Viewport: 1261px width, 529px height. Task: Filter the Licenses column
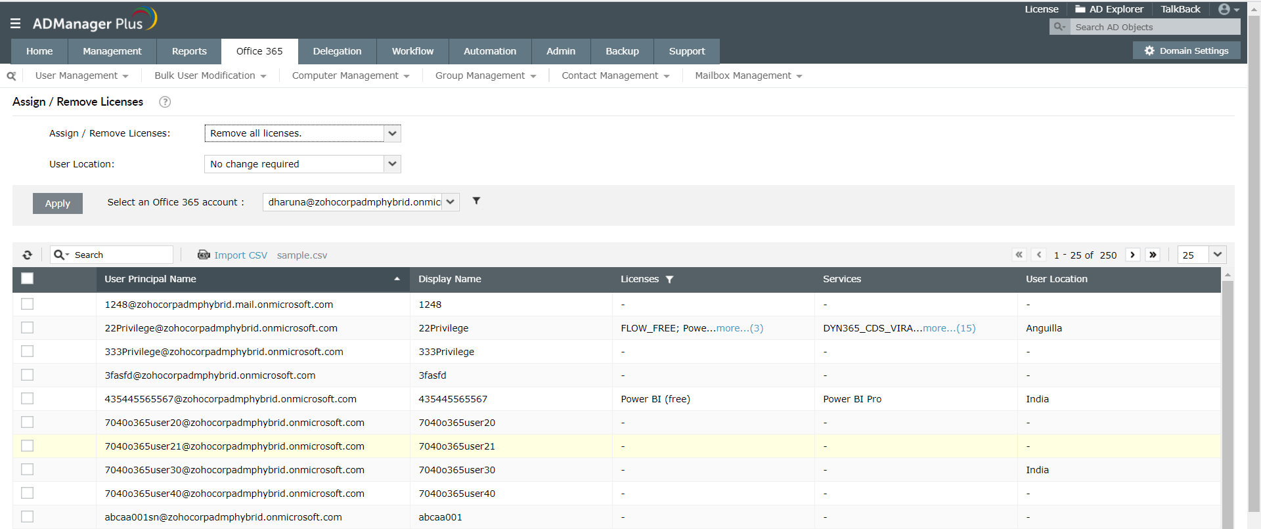coord(669,280)
